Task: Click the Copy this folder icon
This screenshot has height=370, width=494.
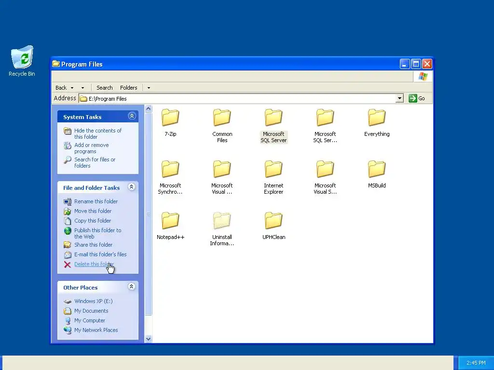Action: pos(68,221)
